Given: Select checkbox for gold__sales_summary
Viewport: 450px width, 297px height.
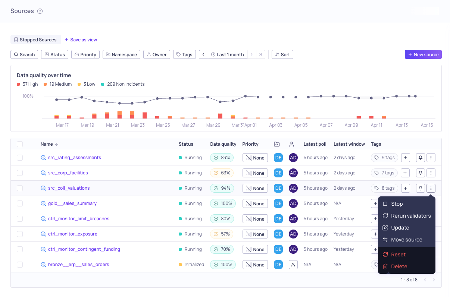Looking at the screenshot, I should point(20,203).
